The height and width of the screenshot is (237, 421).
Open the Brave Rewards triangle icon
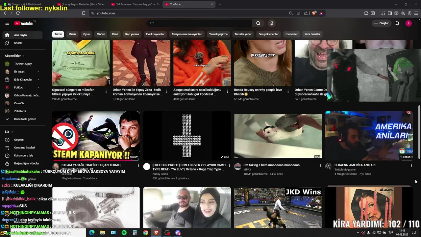tap(321, 13)
